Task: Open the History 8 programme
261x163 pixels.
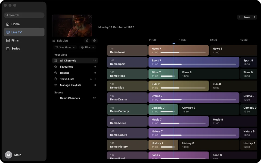Action: click(209, 145)
